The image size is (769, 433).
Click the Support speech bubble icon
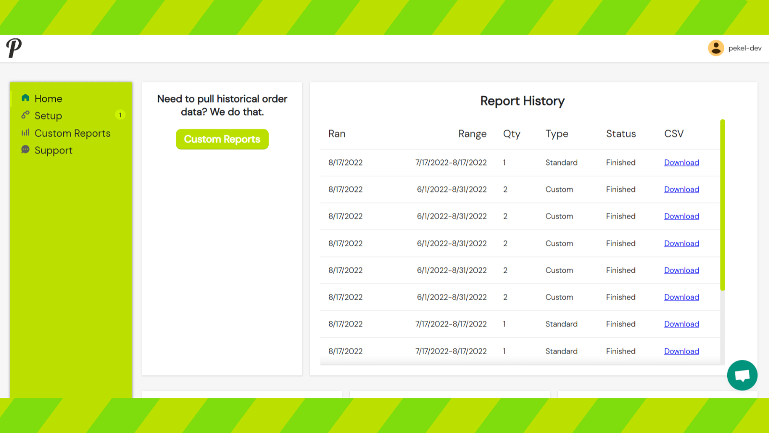coord(25,150)
